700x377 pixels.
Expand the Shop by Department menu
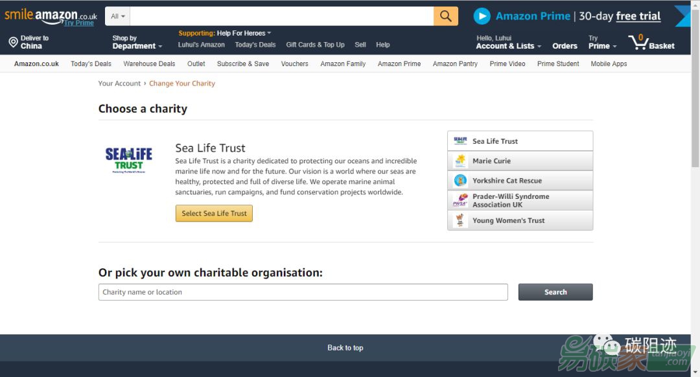[137, 43]
